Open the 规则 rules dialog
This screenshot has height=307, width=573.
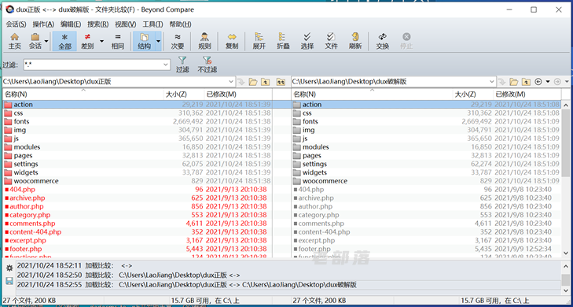click(x=204, y=41)
